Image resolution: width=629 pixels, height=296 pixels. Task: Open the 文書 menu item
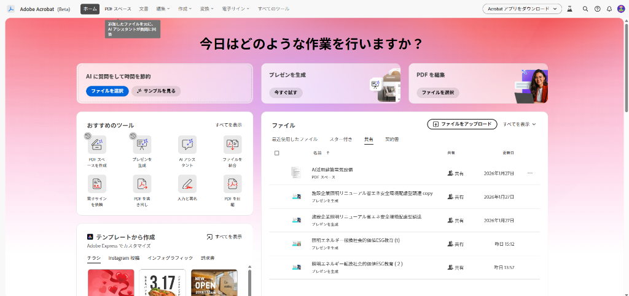click(144, 9)
